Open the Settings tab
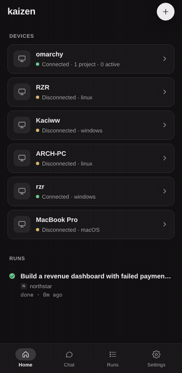 (x=156, y=358)
